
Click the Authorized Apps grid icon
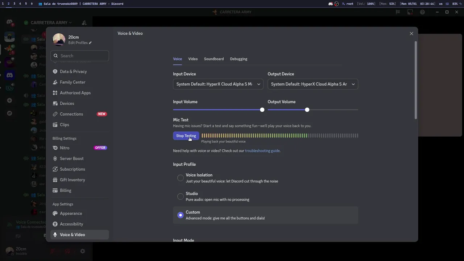[55, 93]
